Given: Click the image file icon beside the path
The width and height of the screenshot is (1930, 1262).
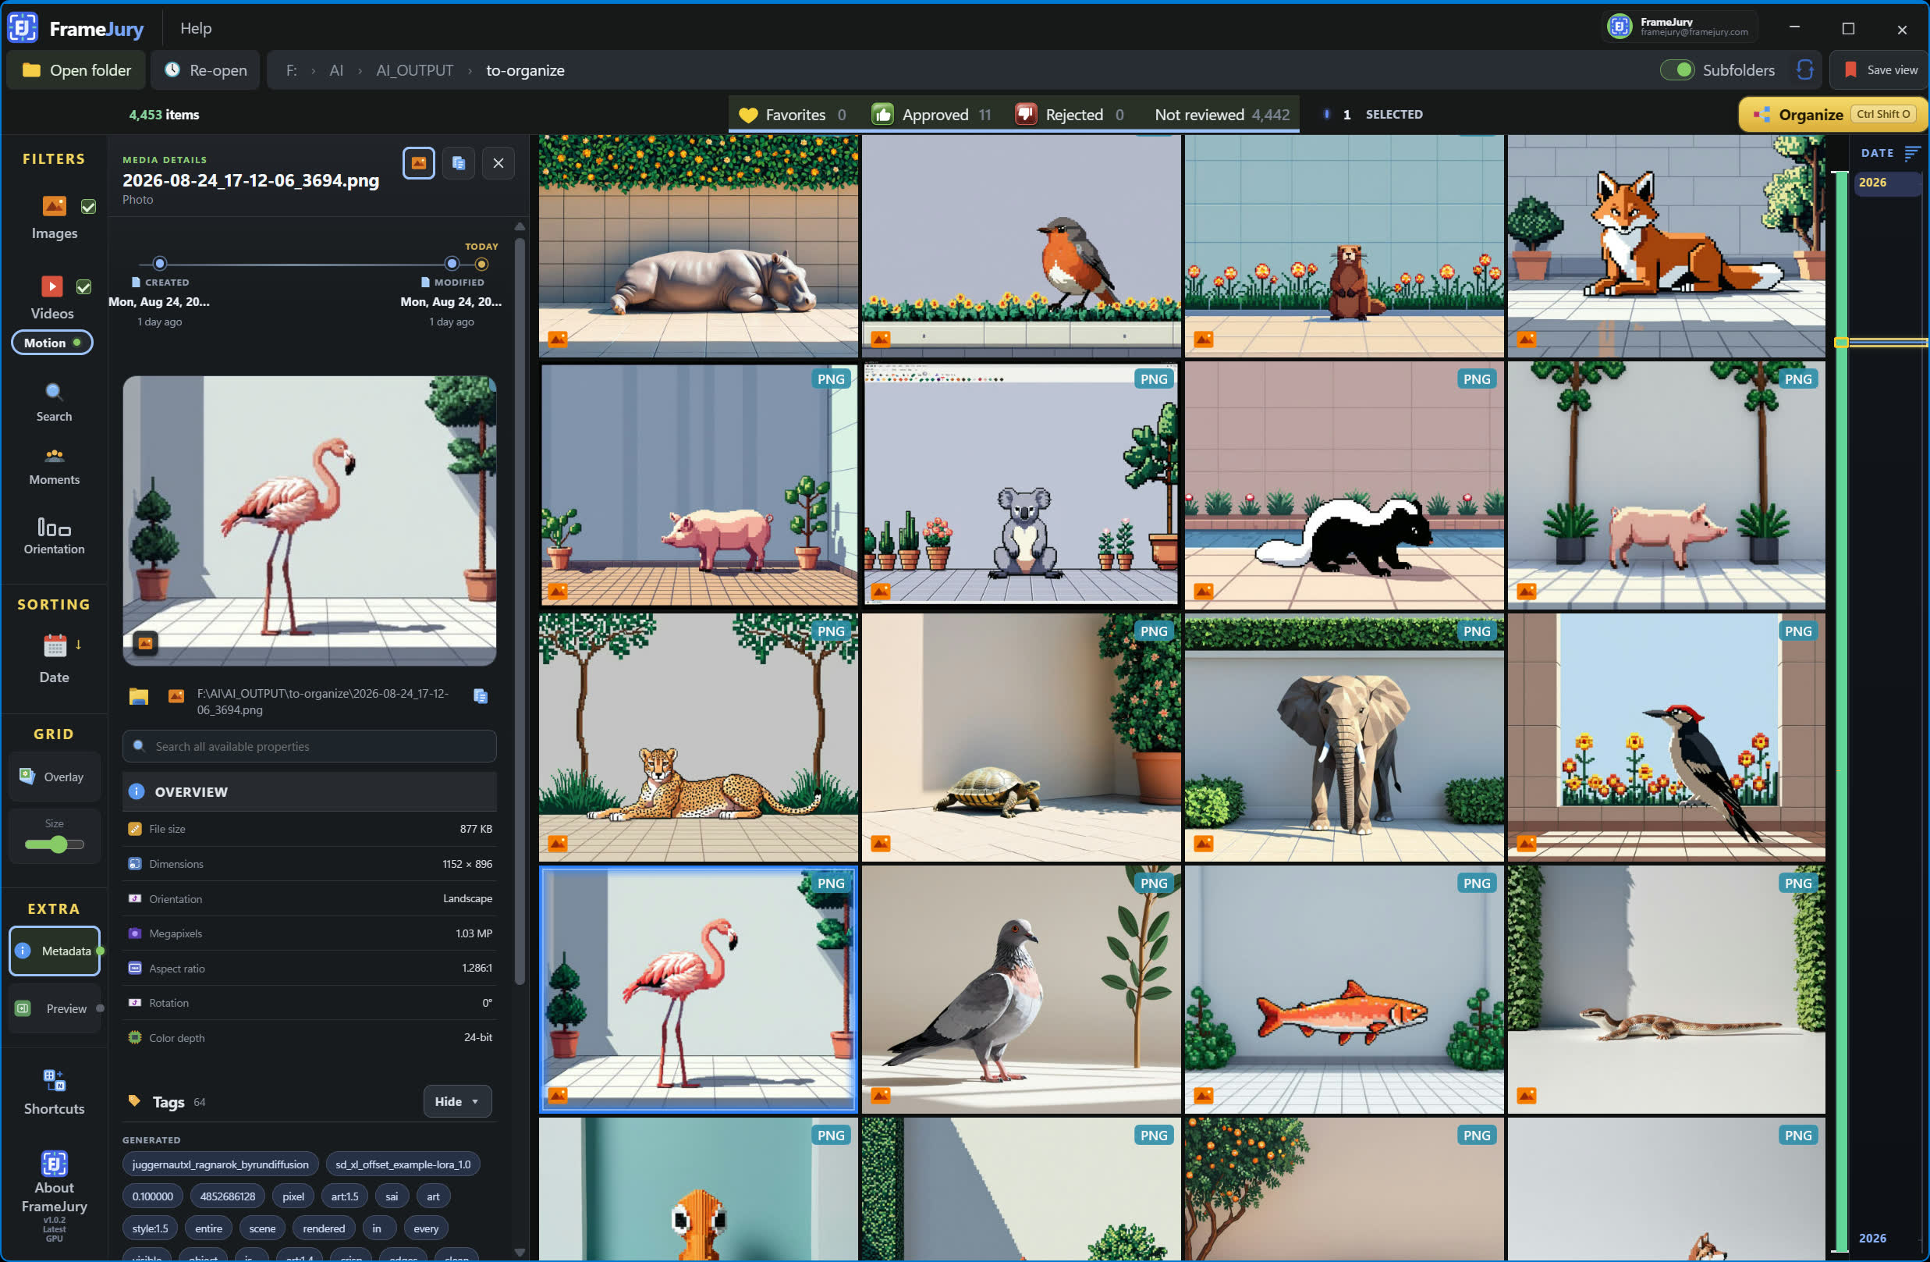Looking at the screenshot, I should click(176, 696).
